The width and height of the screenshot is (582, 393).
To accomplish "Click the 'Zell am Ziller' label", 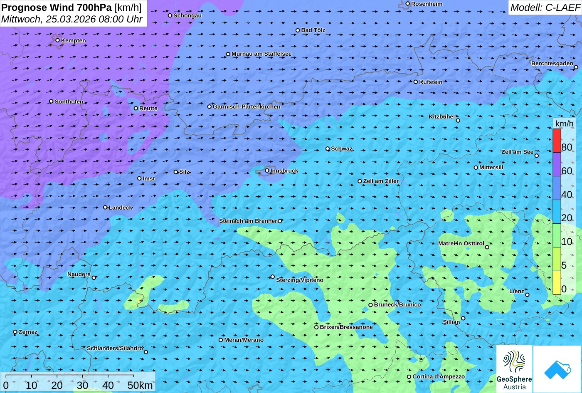I will pyautogui.click(x=381, y=181).
